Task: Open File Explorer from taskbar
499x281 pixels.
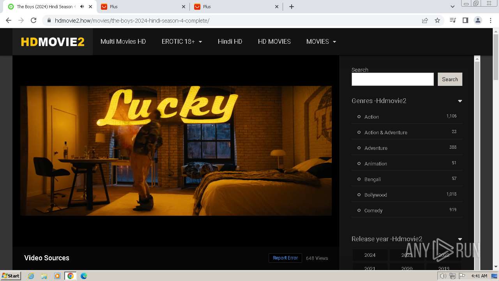Action: click(x=44, y=276)
